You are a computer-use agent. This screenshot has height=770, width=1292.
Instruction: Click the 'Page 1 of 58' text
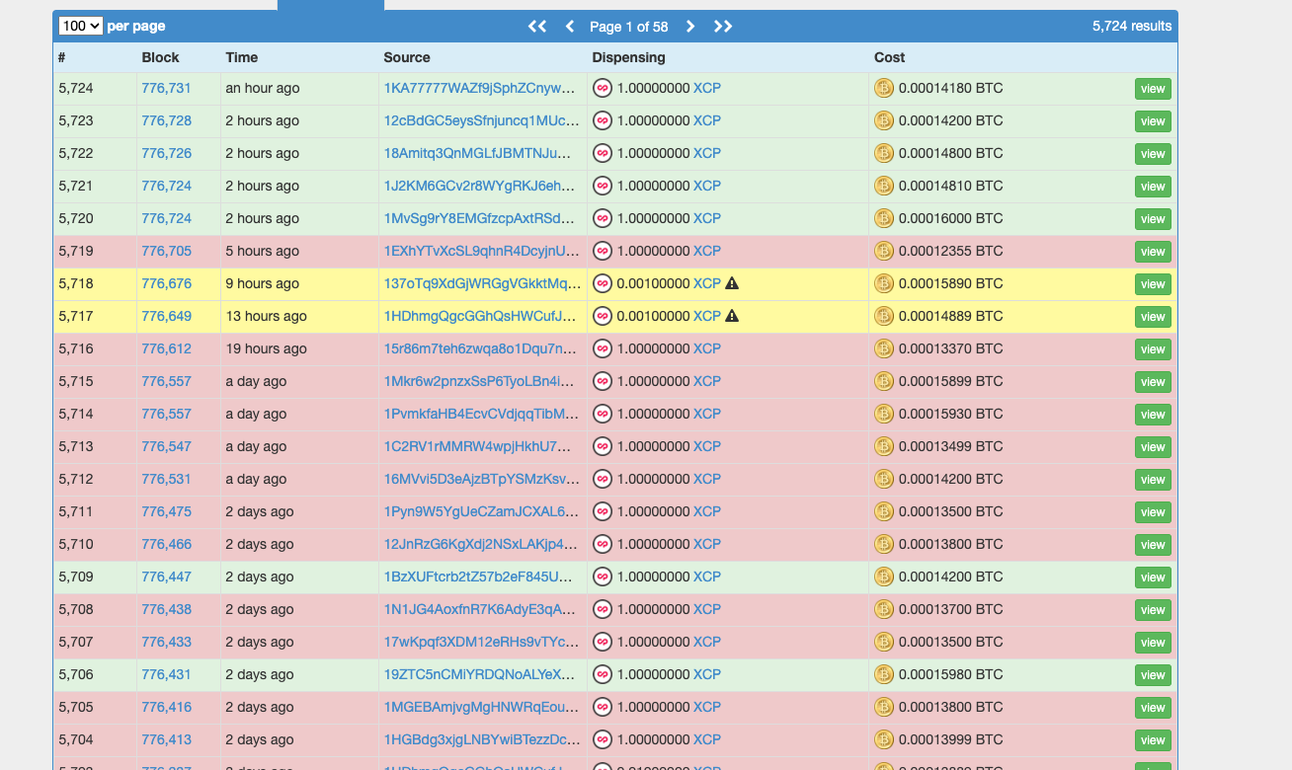tap(629, 27)
